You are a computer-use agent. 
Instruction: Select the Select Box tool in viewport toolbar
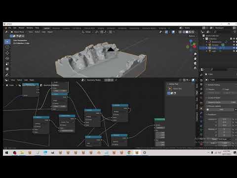point(7,42)
